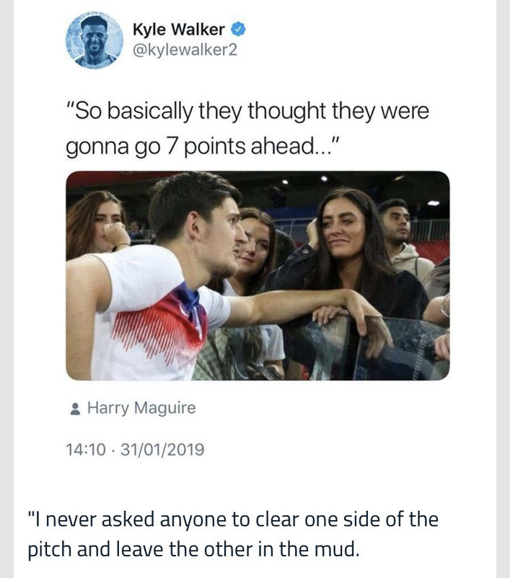The width and height of the screenshot is (510, 578).
Task: Open the @kylewalker2 handle
Action: tap(184, 51)
